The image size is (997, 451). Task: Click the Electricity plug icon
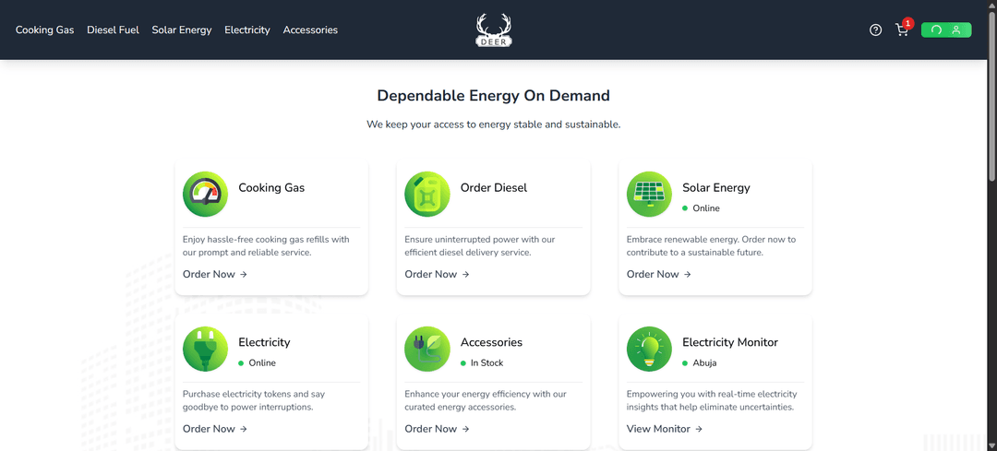pyautogui.click(x=205, y=349)
